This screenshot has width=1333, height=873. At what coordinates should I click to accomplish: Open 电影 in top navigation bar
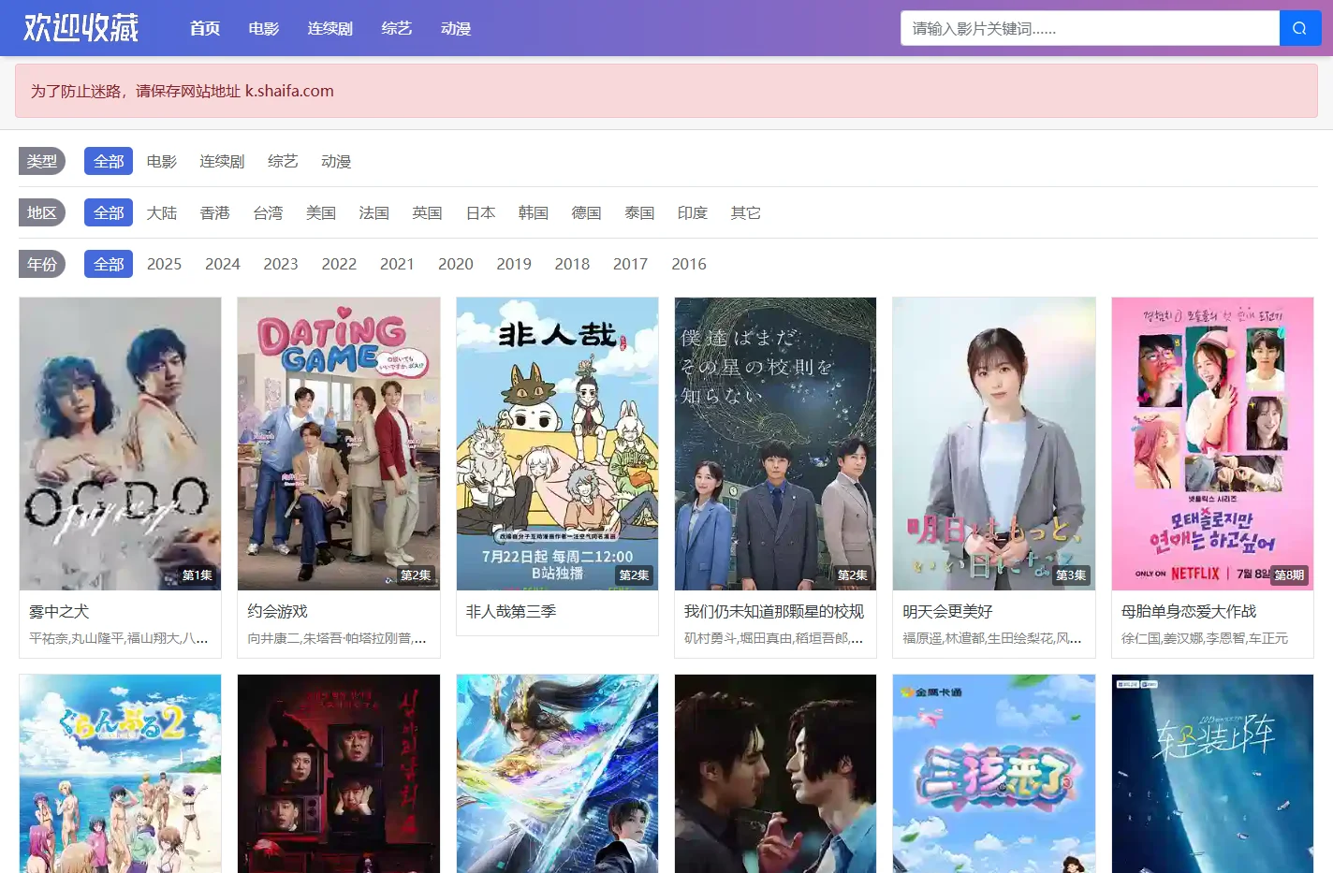click(264, 28)
